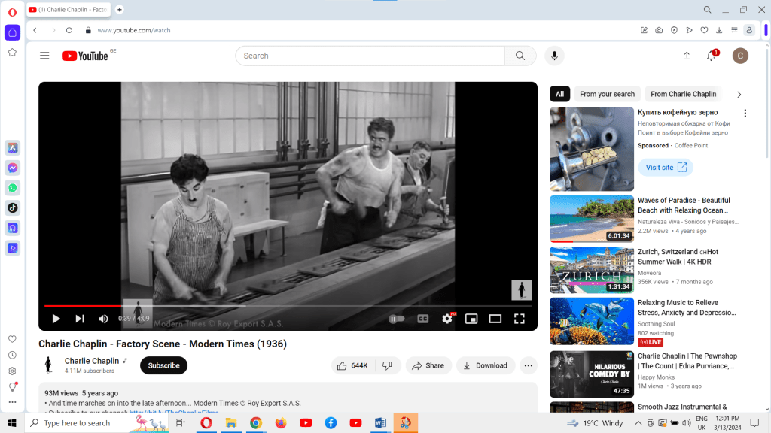The height and width of the screenshot is (433, 771).
Task: Click the search magnifier button
Action: click(520, 56)
